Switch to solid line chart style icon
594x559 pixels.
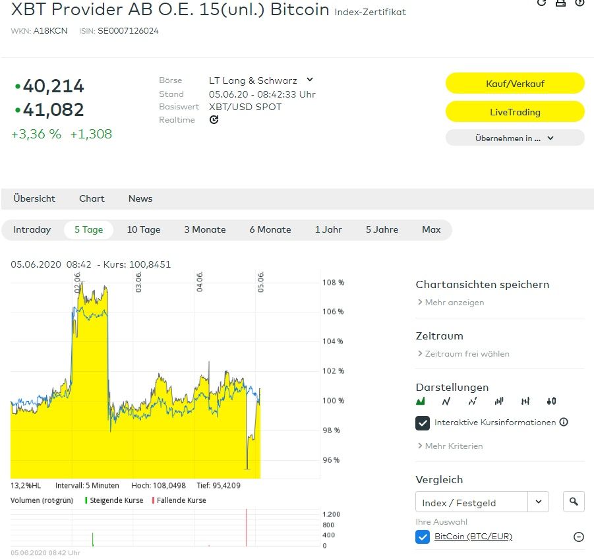tap(446, 401)
